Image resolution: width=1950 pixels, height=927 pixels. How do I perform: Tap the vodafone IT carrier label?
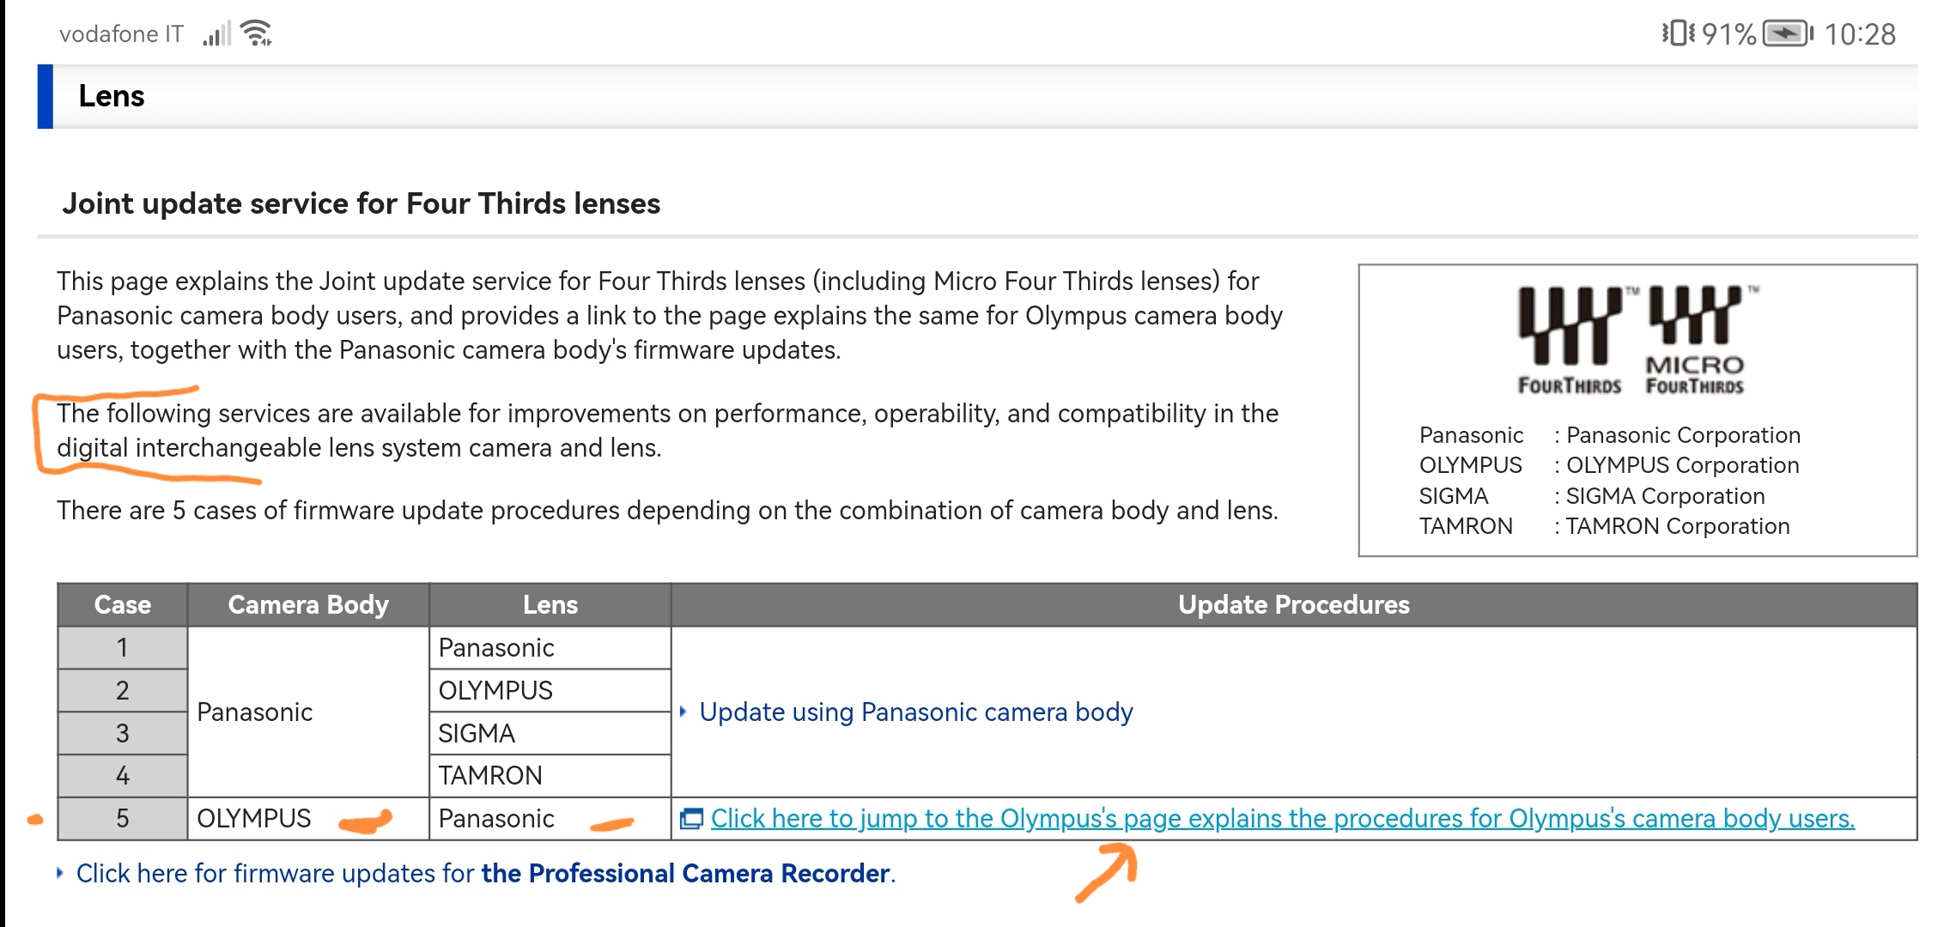click(121, 33)
